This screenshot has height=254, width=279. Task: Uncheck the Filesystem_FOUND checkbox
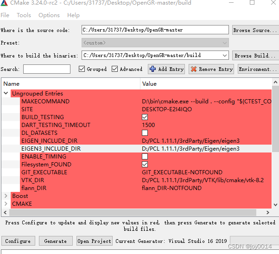tap(145, 164)
